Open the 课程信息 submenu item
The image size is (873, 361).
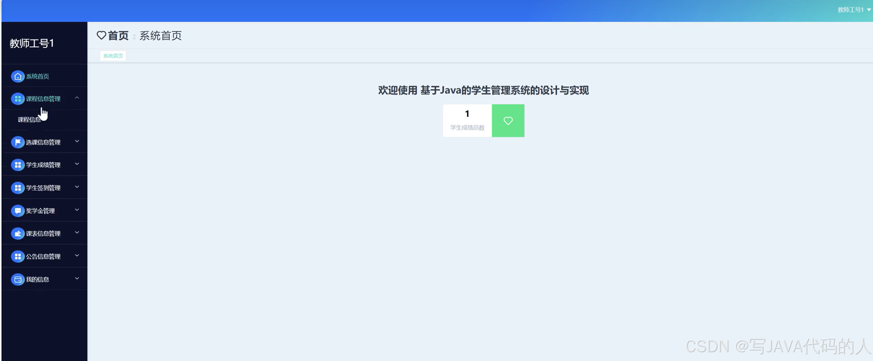(x=29, y=119)
